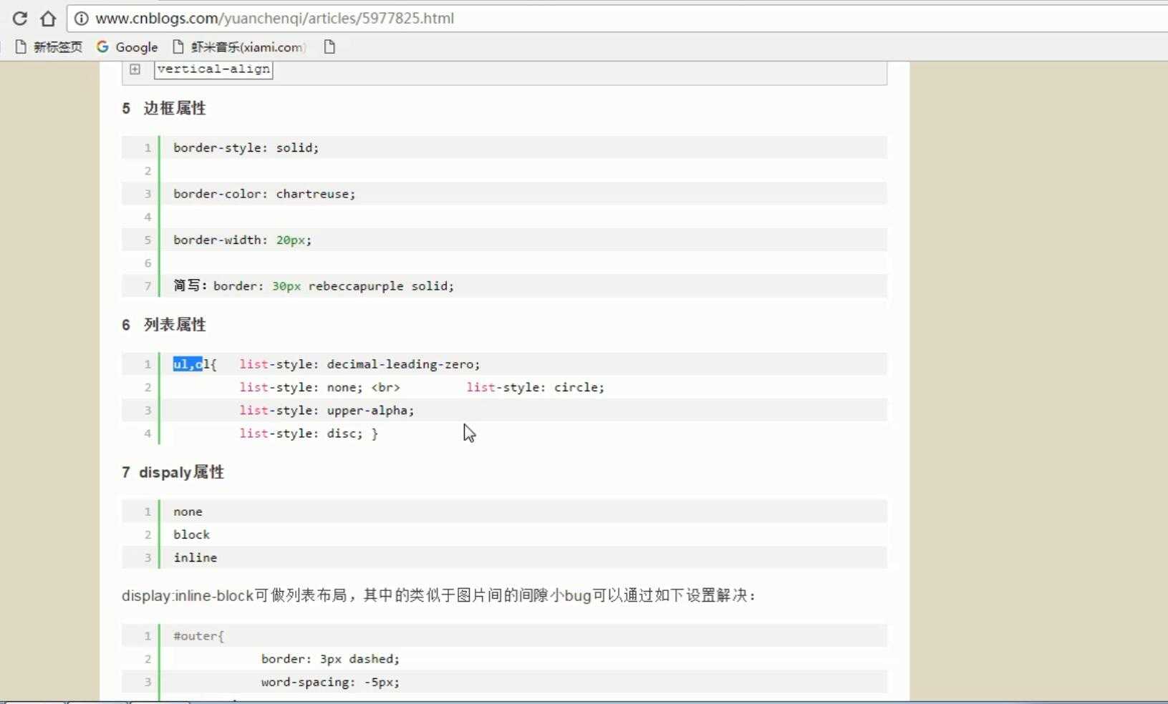Click the heading 7 dispaly属性

(x=173, y=472)
